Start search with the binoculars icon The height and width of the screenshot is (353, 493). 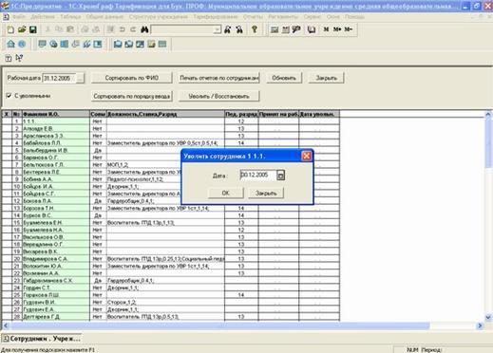pyautogui.click(x=144, y=29)
